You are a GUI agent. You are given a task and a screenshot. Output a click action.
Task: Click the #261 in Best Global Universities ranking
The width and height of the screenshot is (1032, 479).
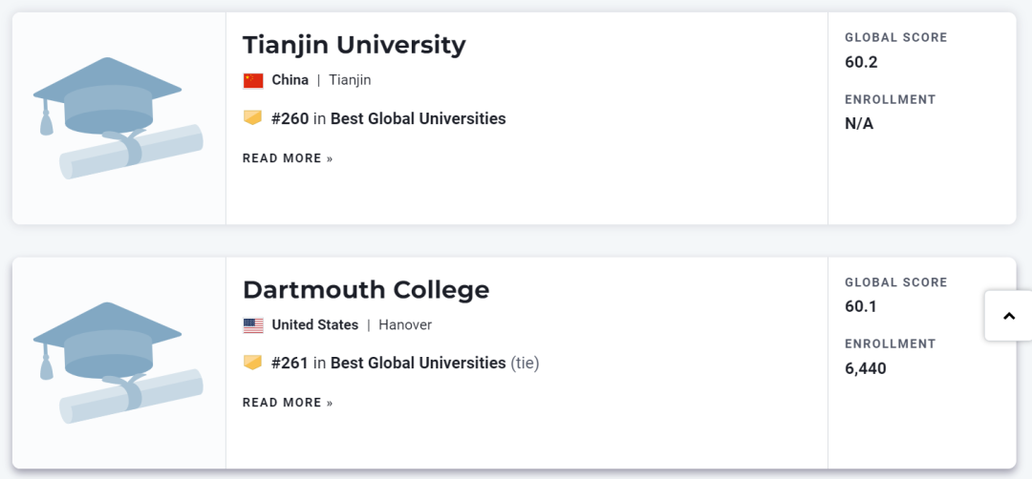pyautogui.click(x=388, y=363)
